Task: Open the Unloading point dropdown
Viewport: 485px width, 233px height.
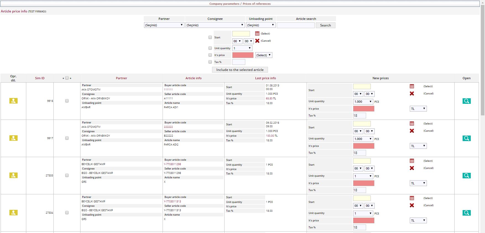Action: point(261,25)
